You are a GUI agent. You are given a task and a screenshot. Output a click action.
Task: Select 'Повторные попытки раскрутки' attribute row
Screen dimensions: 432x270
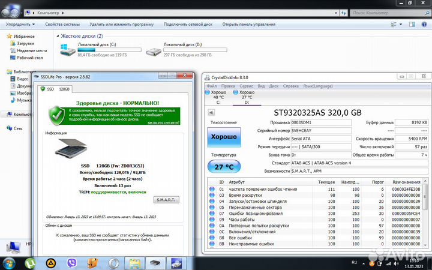(x=315, y=226)
